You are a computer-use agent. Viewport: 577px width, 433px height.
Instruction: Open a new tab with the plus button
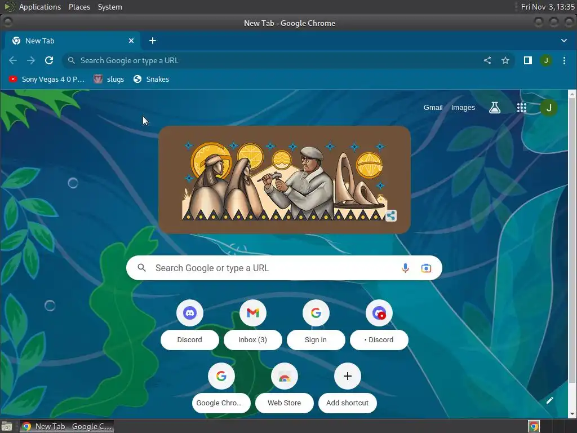pos(153,41)
